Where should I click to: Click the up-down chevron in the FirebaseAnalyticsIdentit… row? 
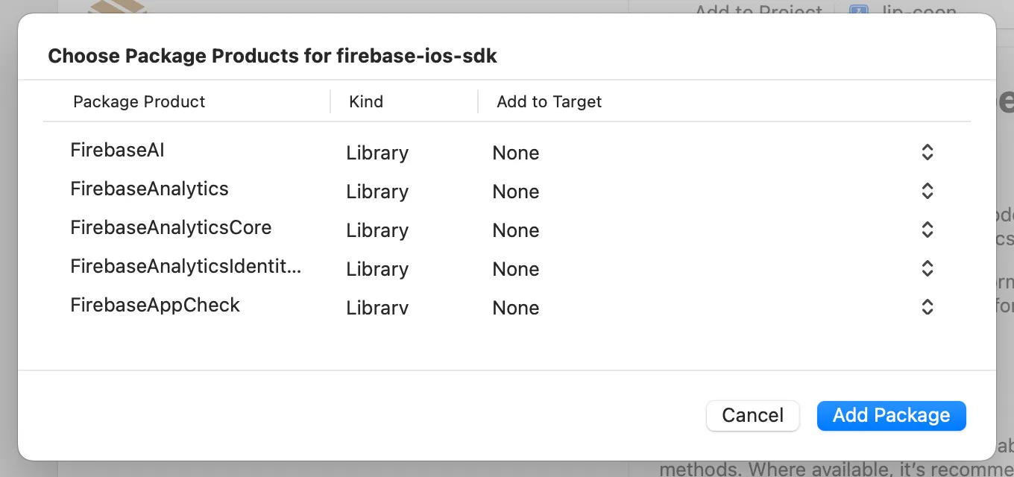[x=927, y=269]
